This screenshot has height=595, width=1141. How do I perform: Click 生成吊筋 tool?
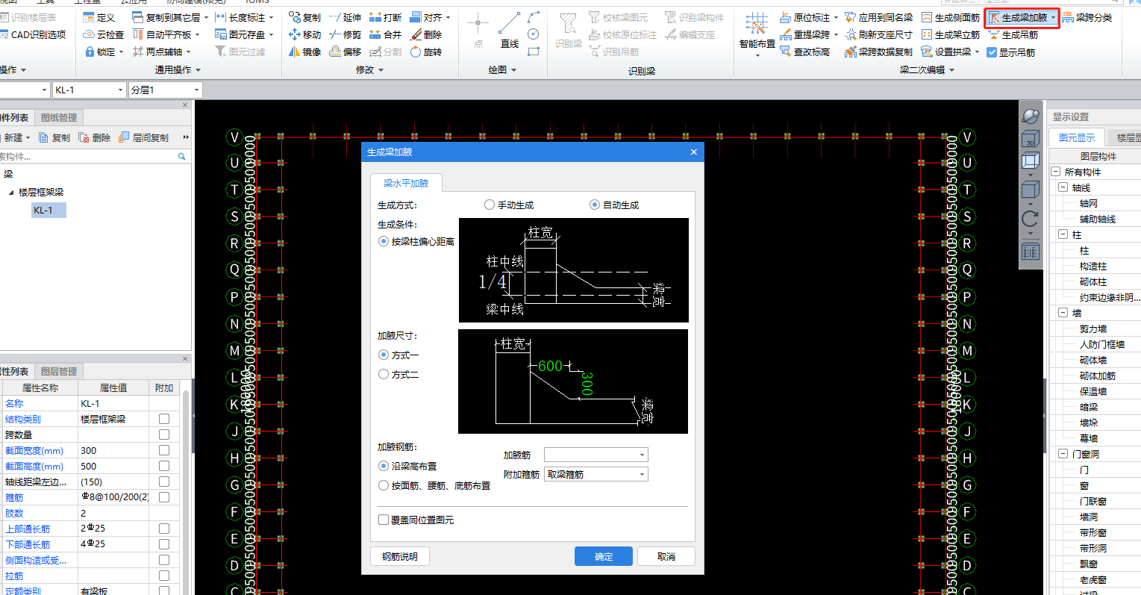[x=1013, y=34]
